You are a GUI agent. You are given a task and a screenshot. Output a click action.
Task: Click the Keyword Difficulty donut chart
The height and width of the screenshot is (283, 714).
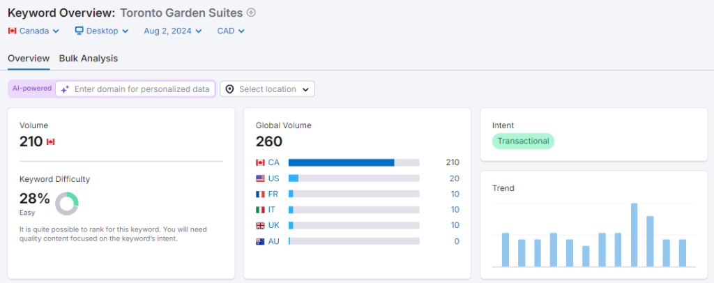[x=67, y=204]
